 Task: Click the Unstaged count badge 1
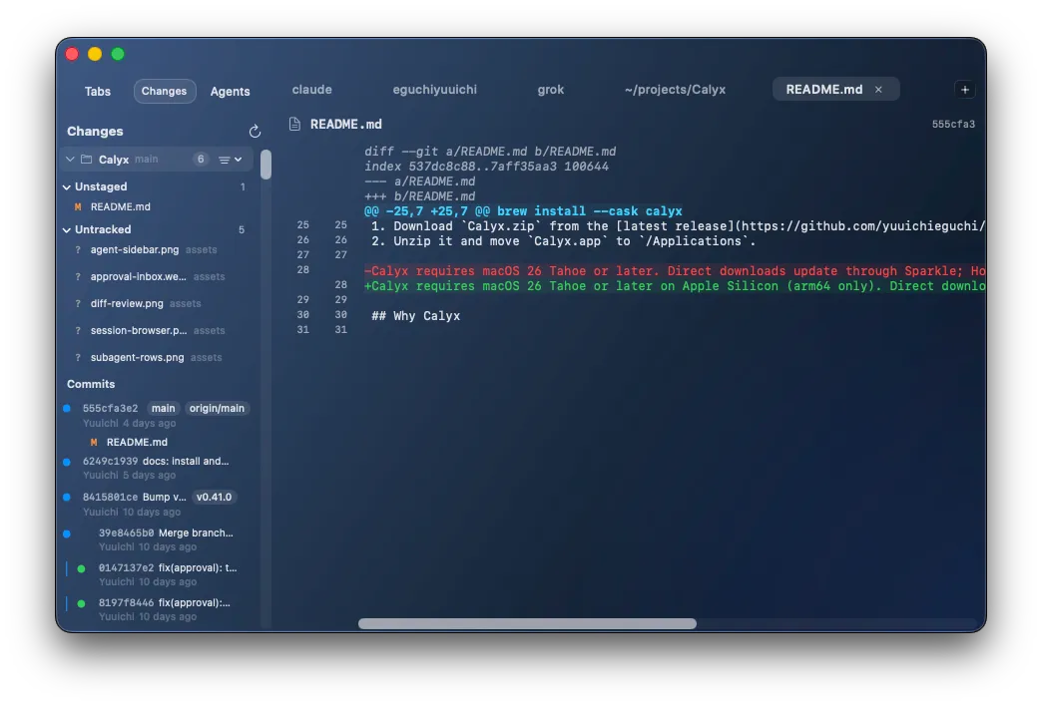click(x=243, y=187)
